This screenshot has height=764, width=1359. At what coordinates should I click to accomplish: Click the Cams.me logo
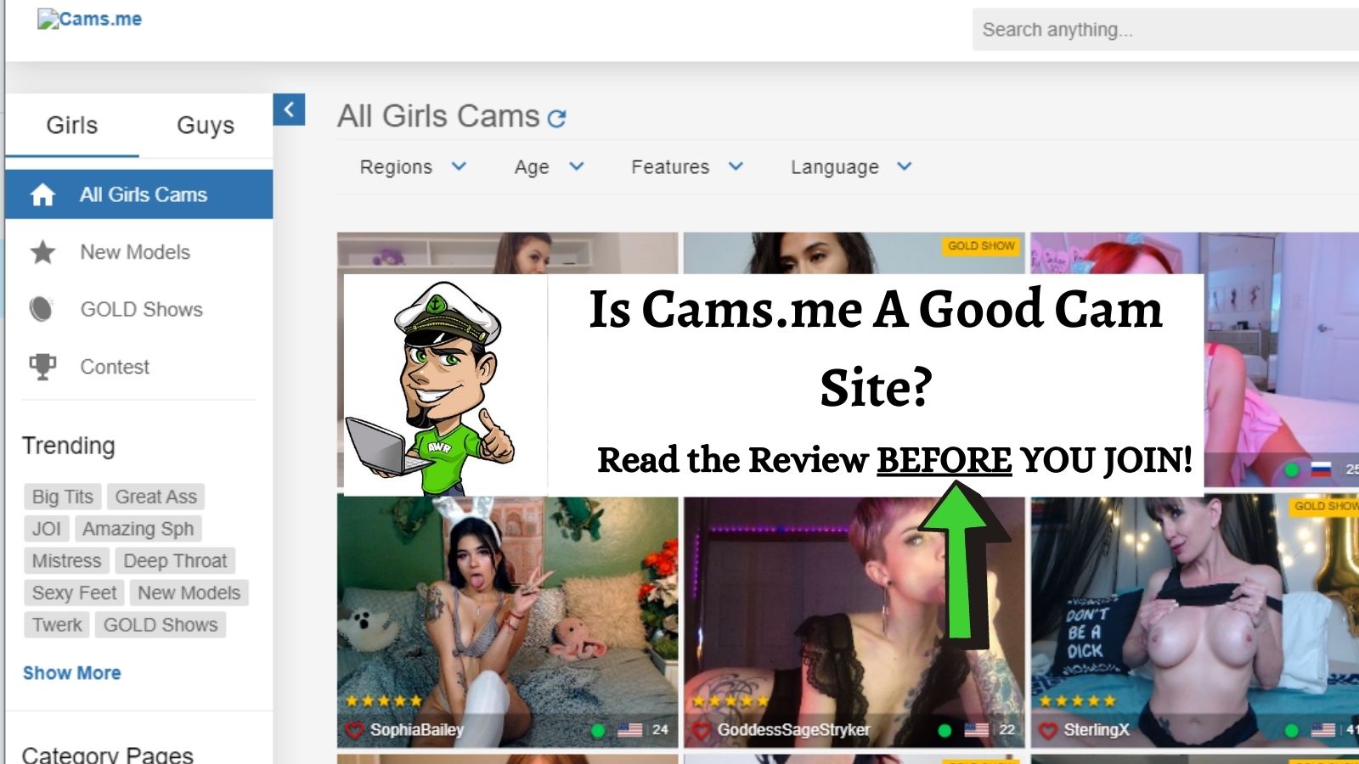coord(90,20)
